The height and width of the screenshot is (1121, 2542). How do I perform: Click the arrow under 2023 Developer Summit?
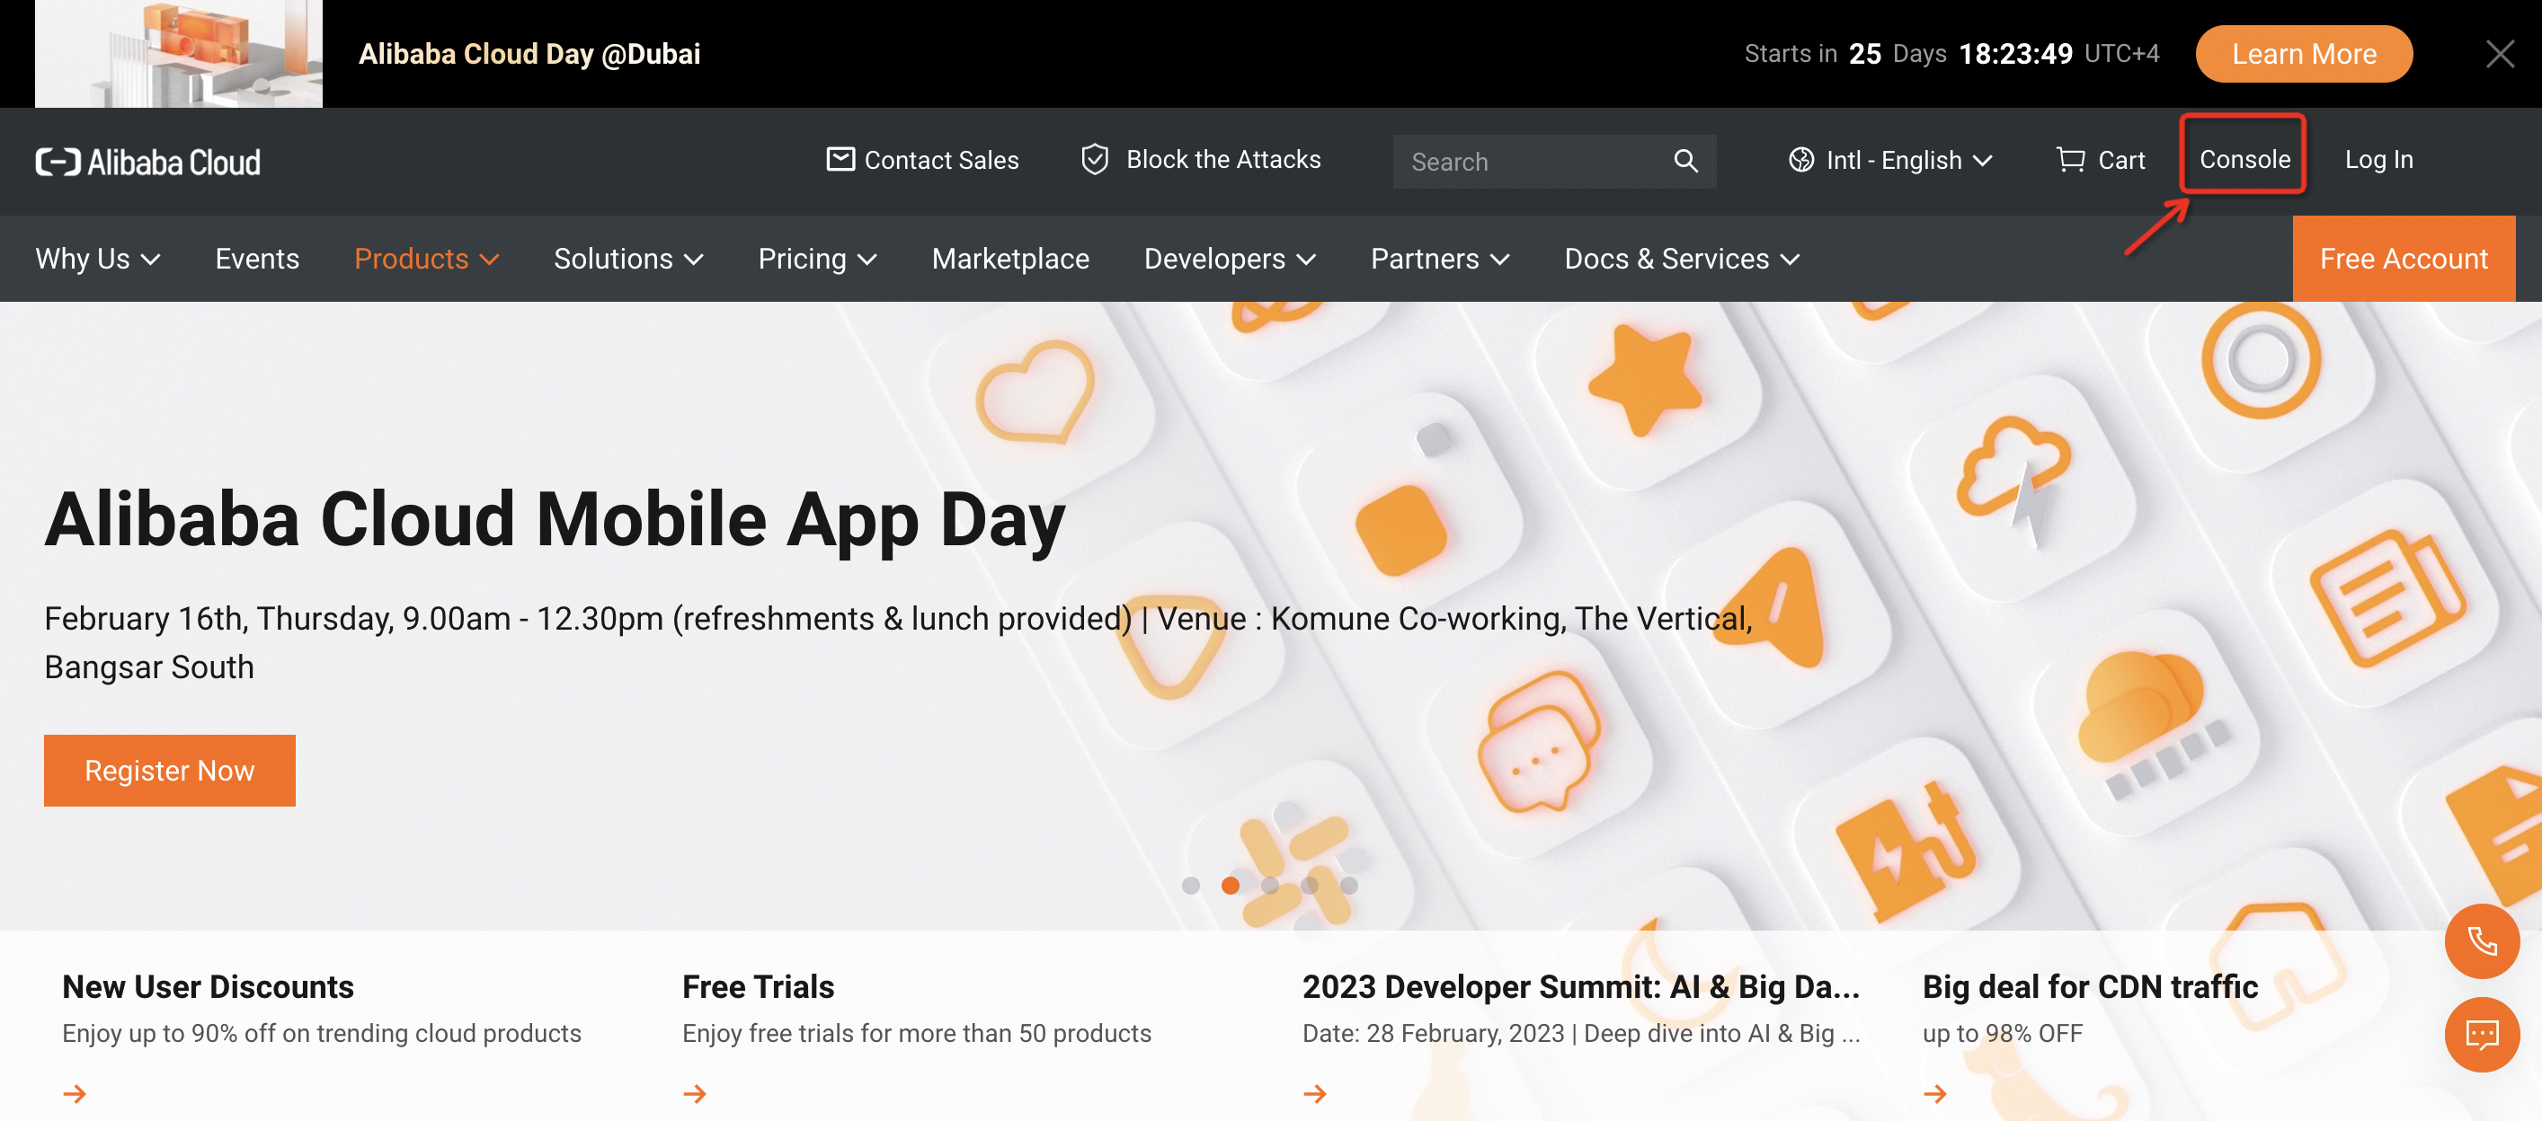[1315, 1093]
